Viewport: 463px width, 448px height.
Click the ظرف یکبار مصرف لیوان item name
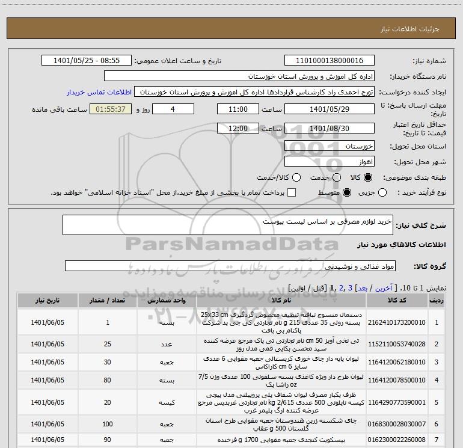tap(281, 402)
